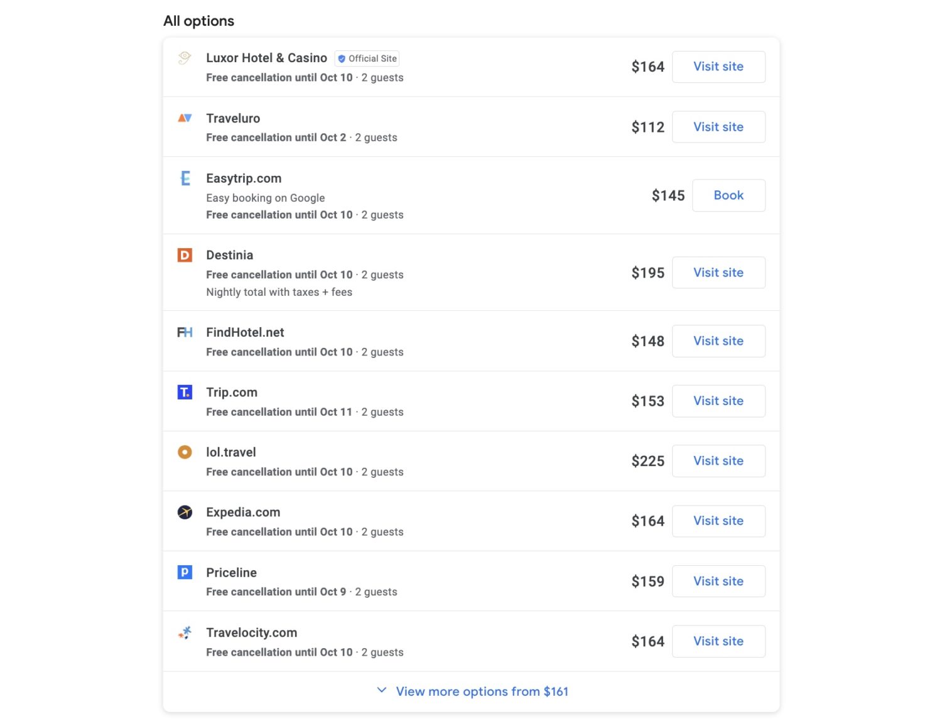Select the Easytrip.com logo icon

point(184,178)
